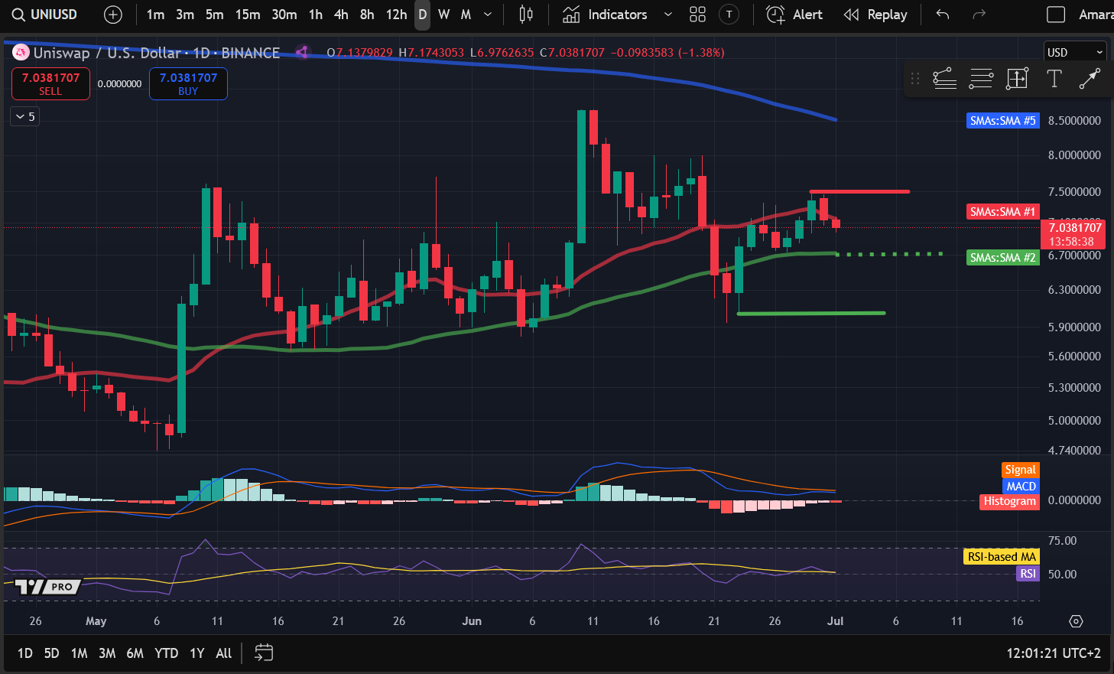This screenshot has width=1114, height=674.
Task: Click the blue MACD label
Action: point(1021,486)
